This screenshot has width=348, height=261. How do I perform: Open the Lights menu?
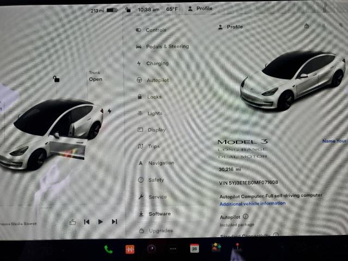click(150, 114)
